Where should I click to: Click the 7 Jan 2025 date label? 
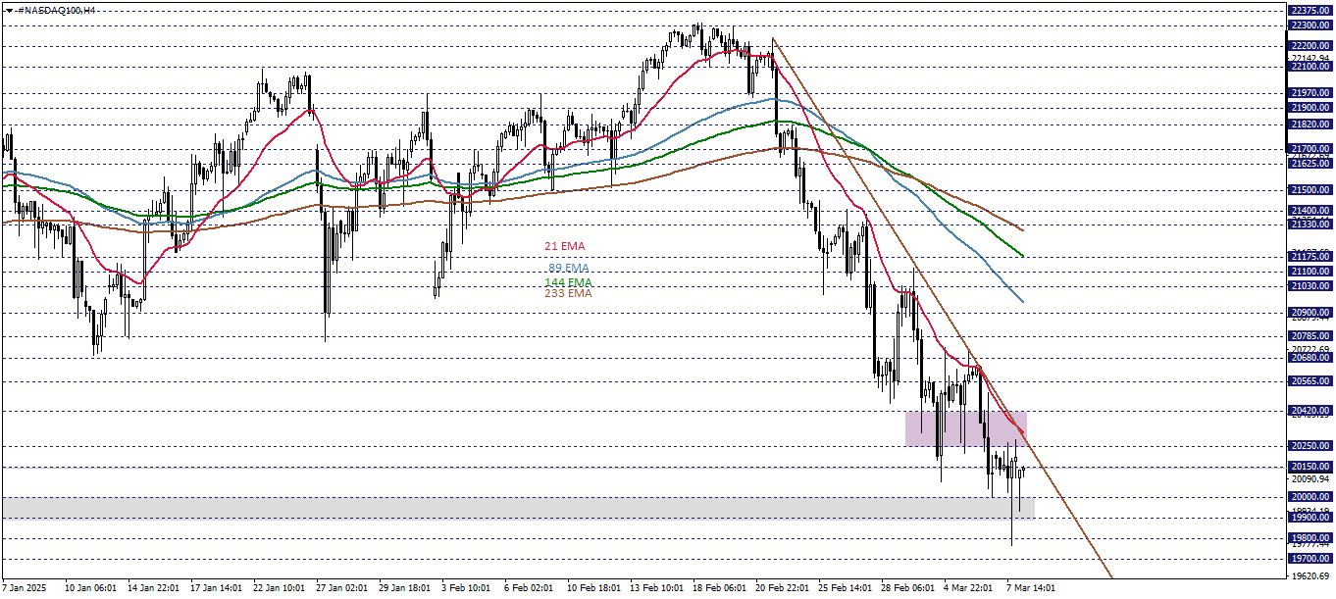coord(25,588)
